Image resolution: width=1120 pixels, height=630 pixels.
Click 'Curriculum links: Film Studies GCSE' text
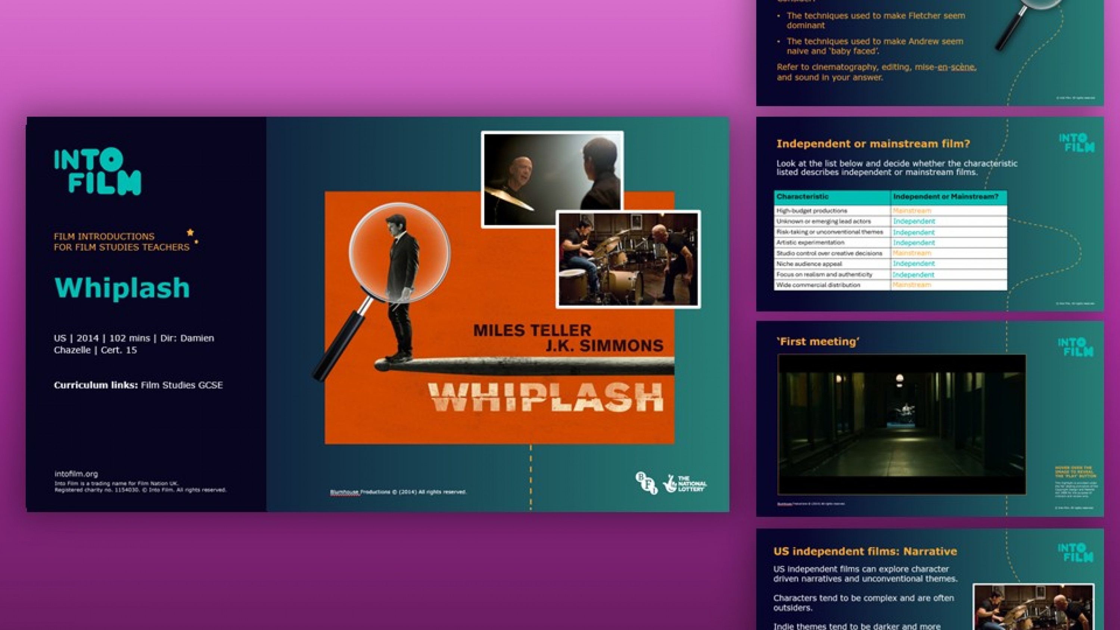pyautogui.click(x=138, y=385)
